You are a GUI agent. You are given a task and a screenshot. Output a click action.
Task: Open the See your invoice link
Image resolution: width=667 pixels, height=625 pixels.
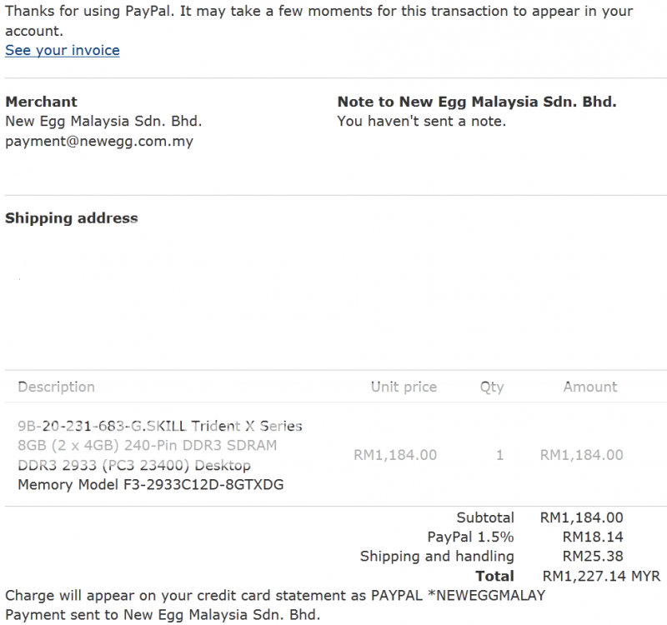(x=63, y=51)
